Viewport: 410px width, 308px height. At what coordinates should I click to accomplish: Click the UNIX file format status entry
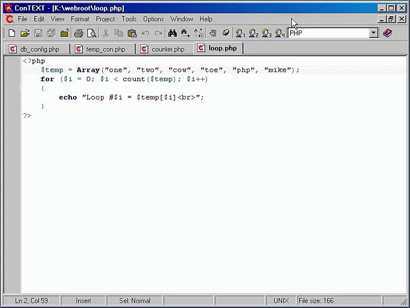click(x=281, y=300)
